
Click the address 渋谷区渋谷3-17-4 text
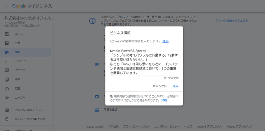(x=22, y=26)
